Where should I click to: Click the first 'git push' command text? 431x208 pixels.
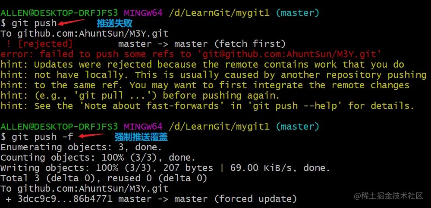pyautogui.click(x=34, y=24)
